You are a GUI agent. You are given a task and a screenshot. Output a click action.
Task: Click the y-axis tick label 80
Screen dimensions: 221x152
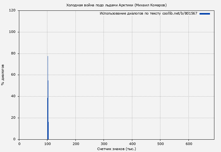click(x=14, y=54)
